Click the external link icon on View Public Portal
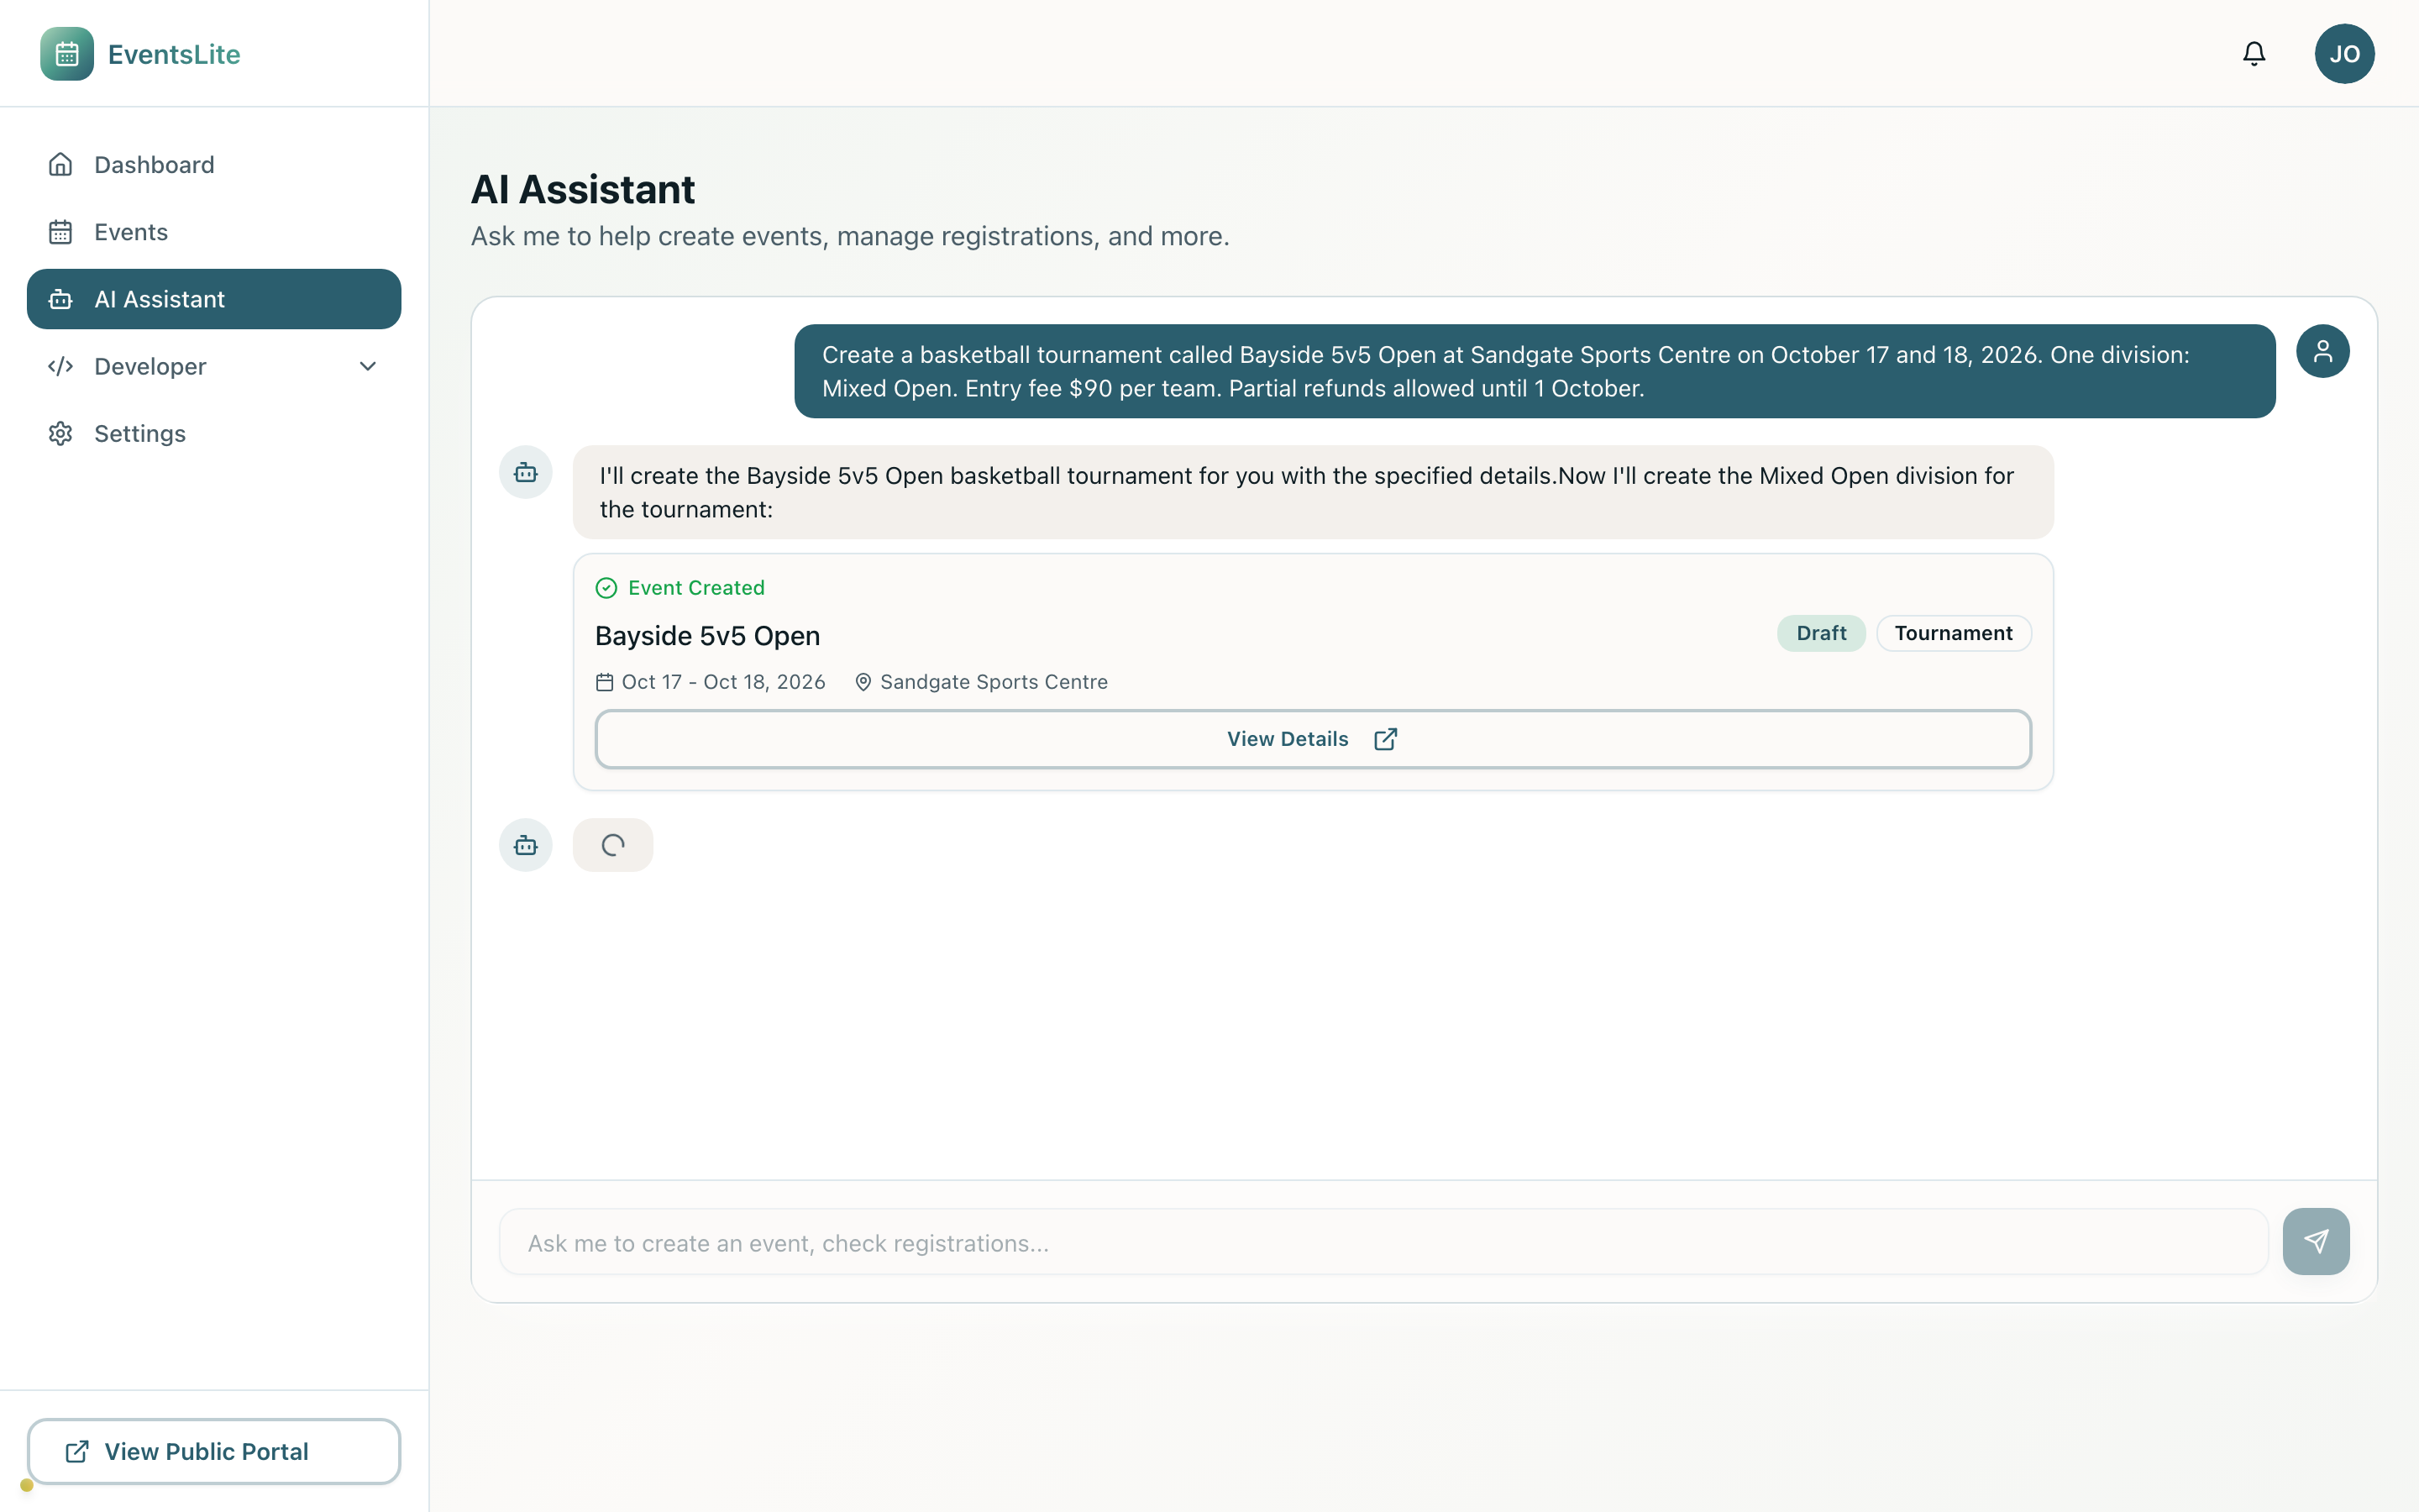The image size is (2419, 1512). tap(77, 1451)
